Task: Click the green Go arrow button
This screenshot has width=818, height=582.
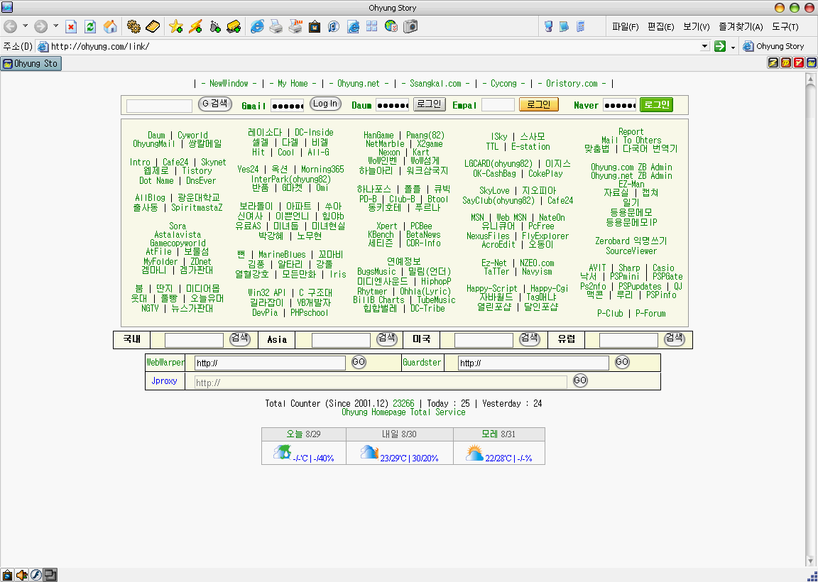Action: pos(720,46)
